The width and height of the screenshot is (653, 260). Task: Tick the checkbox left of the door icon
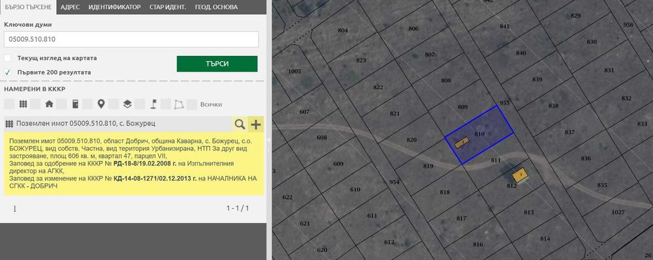pos(61,104)
